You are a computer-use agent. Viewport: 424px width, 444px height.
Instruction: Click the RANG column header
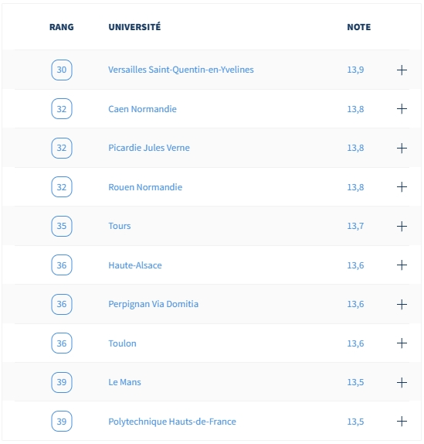62,27
